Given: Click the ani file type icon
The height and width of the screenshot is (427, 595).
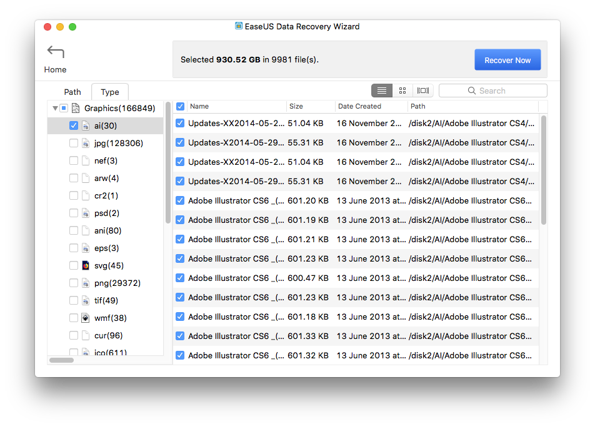Looking at the screenshot, I should pyautogui.click(x=86, y=231).
